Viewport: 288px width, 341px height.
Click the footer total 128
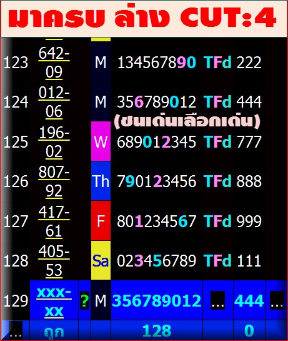click(x=157, y=331)
